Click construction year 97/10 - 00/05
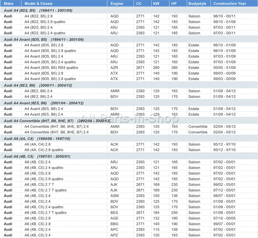The height and width of the screenshot is (238, 258). point(224,218)
